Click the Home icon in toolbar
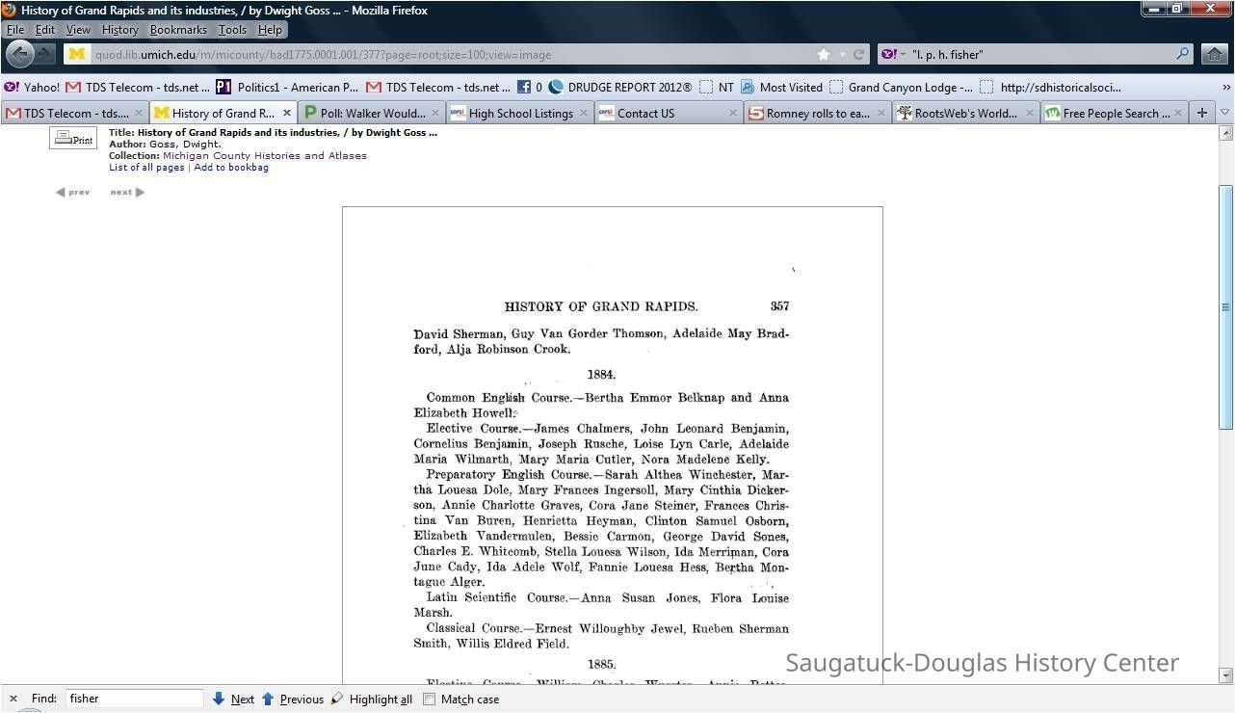1235x713 pixels. pyautogui.click(x=1215, y=54)
